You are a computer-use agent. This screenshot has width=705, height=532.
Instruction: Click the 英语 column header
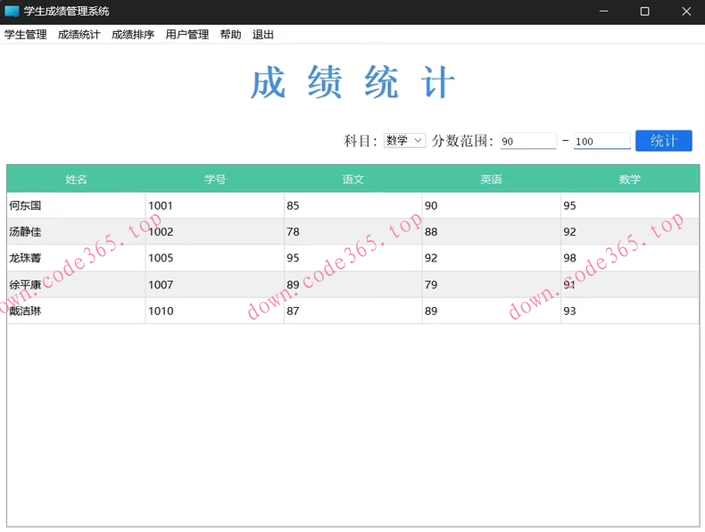(x=492, y=179)
